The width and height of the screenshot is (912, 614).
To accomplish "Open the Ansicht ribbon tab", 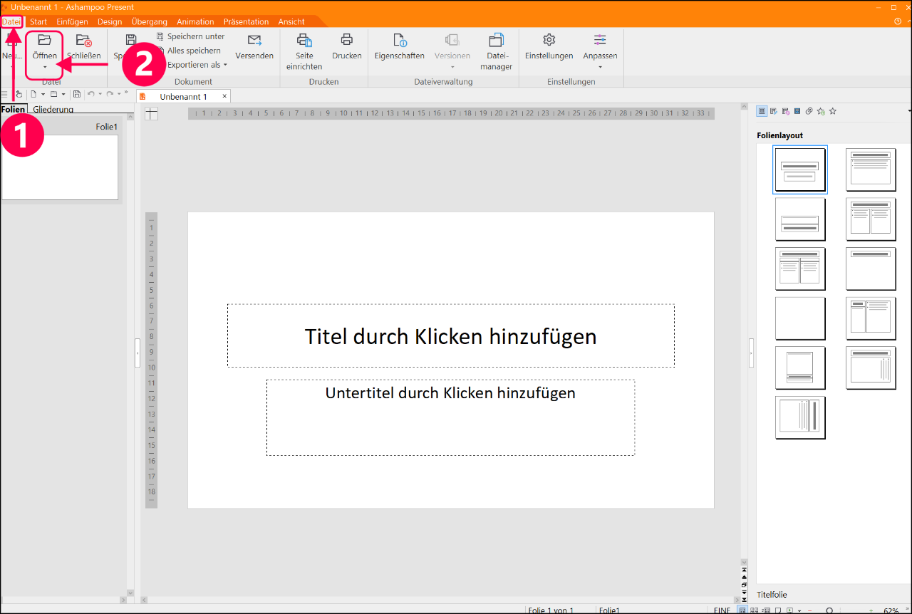I will [x=292, y=21].
